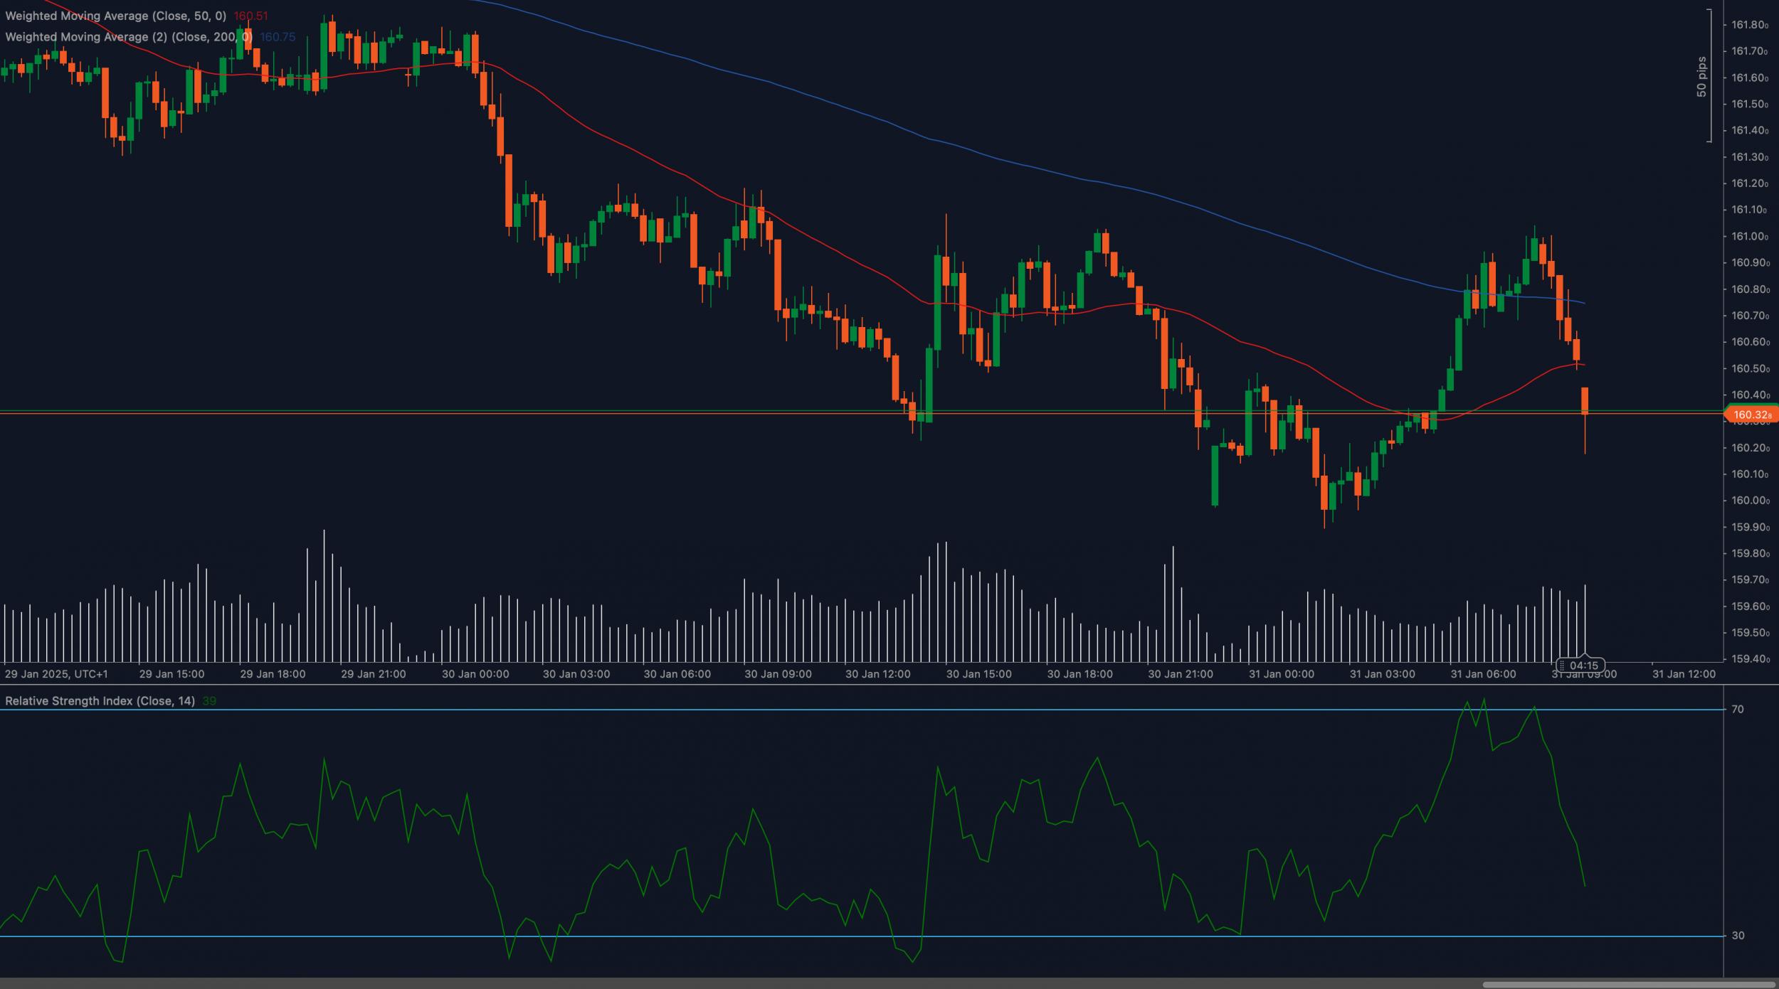Click the blue 160.75 WMA value
This screenshot has width=1779, height=989.
(278, 37)
